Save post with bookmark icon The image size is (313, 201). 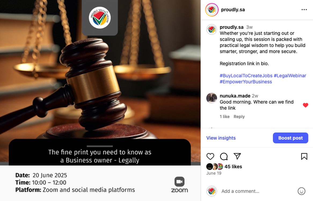[304, 156]
